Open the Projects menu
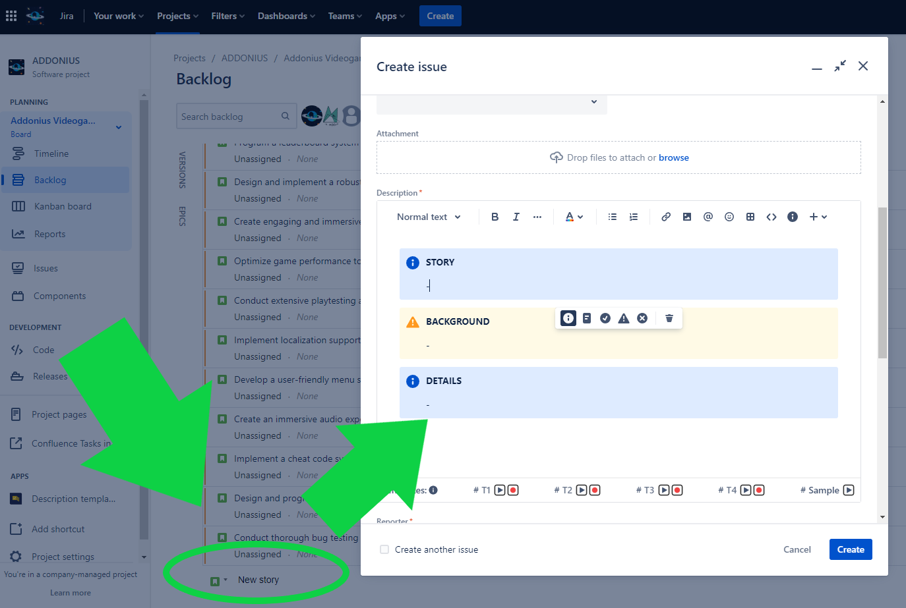This screenshot has width=906, height=608. point(177,16)
